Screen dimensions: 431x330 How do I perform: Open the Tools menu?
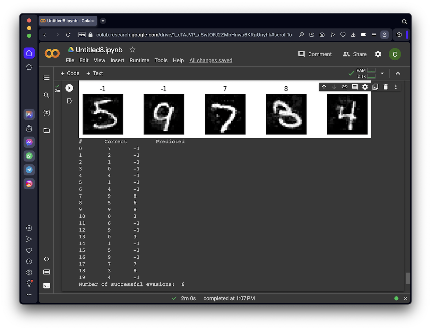pos(161,60)
